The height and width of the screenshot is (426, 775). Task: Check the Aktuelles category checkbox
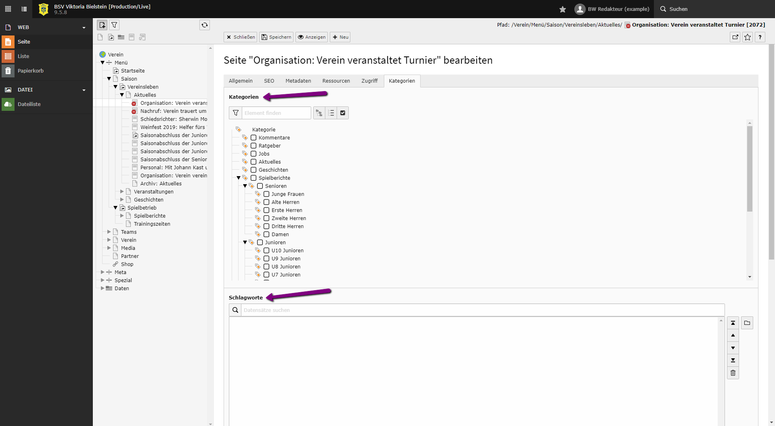[253, 162]
